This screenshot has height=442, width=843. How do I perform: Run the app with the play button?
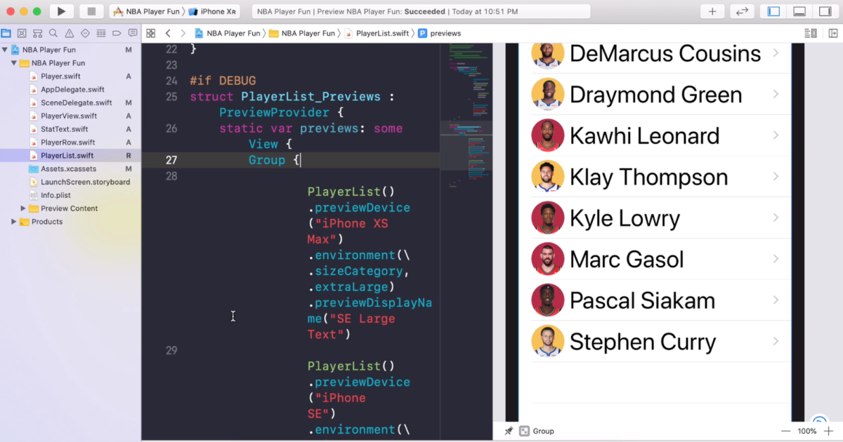tap(60, 11)
